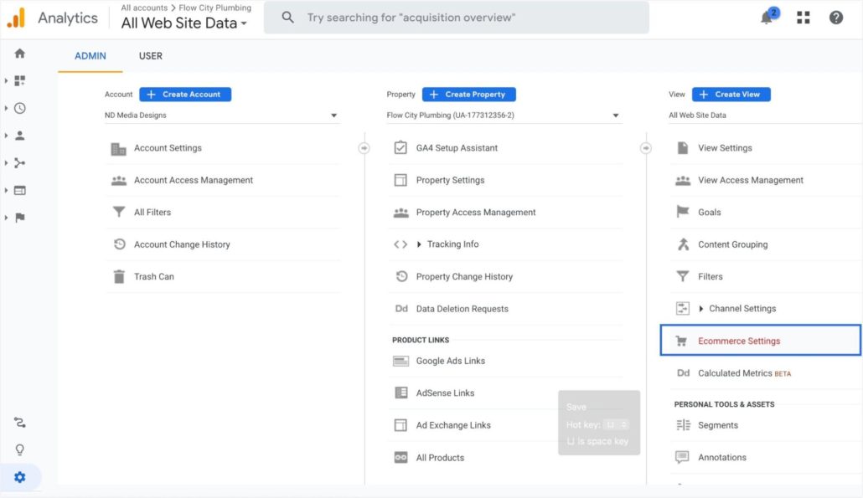The width and height of the screenshot is (863, 498).
Task: Switch to the ADMIN tab
Action: 90,56
